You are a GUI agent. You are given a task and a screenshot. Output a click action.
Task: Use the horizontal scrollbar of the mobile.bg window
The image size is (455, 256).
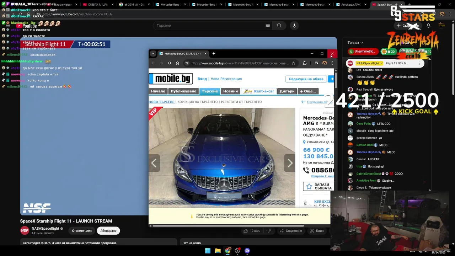tap(228, 225)
